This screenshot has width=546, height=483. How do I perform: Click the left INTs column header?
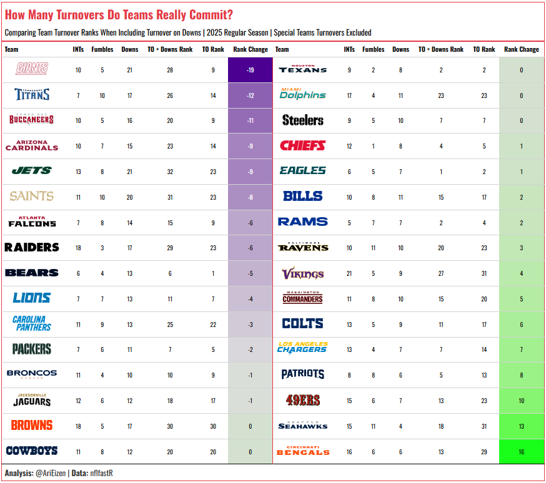tap(78, 49)
